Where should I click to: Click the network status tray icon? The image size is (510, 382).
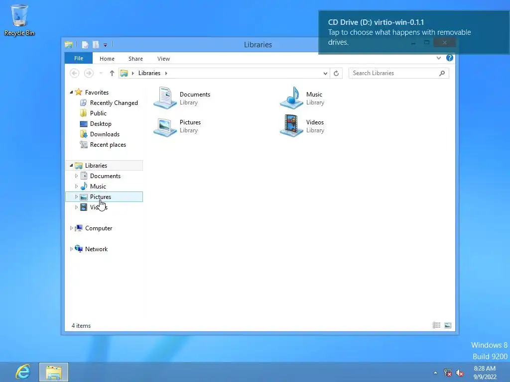click(x=448, y=373)
